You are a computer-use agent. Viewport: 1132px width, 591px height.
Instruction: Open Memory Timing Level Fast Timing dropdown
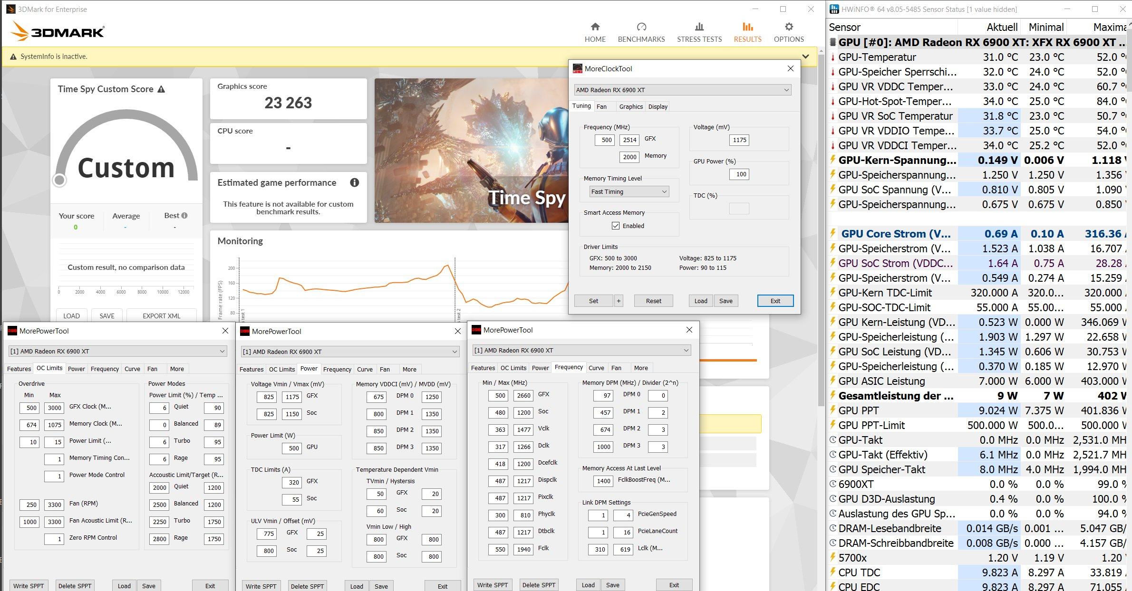pyautogui.click(x=629, y=191)
